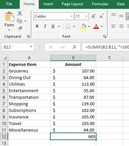Select column C header
Viewport: 129px width, 146px height.
110,58
